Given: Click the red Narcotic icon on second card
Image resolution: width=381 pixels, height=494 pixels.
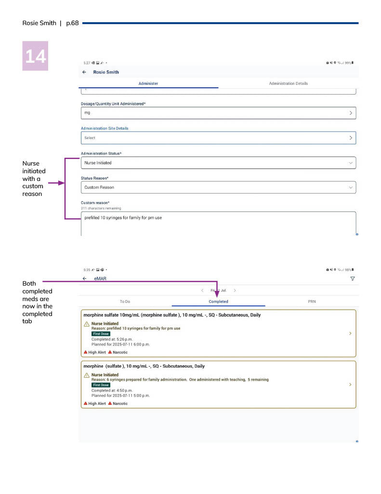Looking at the screenshot, I should (x=110, y=403).
